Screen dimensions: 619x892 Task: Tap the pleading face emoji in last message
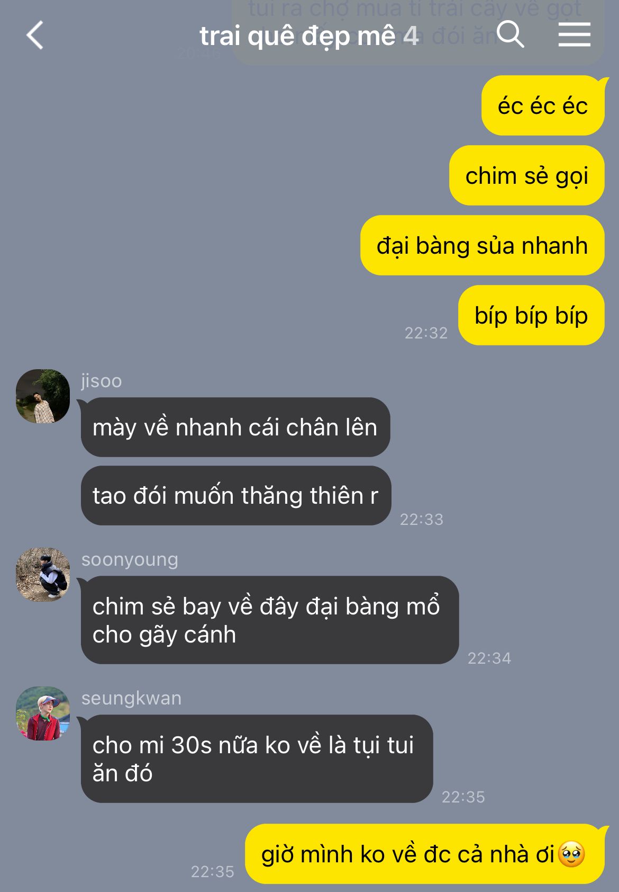pyautogui.click(x=571, y=854)
